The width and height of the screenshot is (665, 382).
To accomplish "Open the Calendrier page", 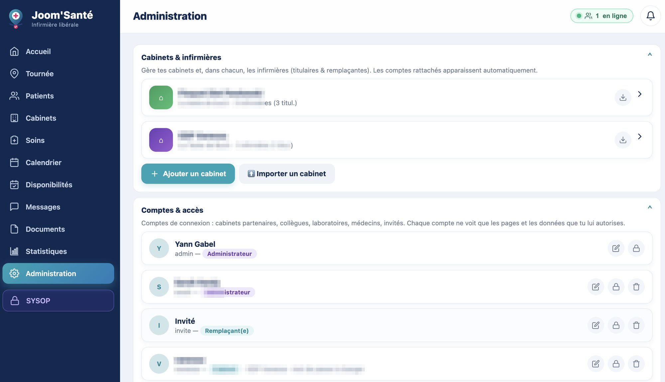I will pyautogui.click(x=58, y=163).
